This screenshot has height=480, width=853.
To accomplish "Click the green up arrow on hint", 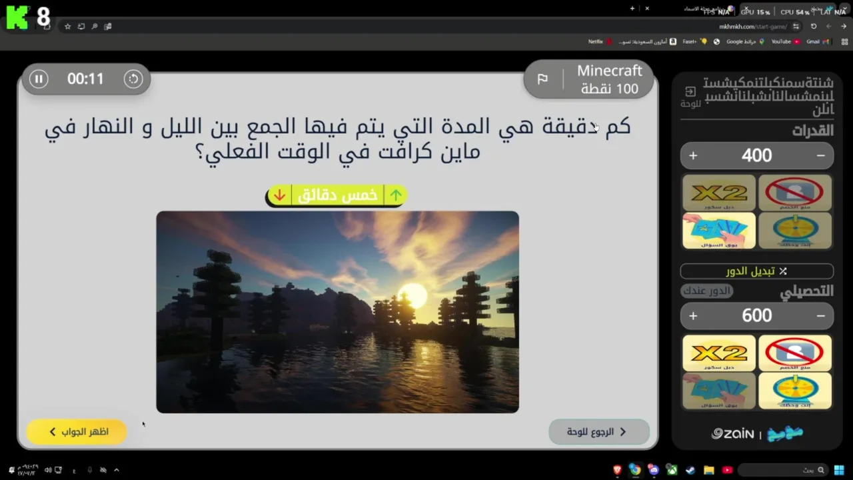I will click(396, 195).
